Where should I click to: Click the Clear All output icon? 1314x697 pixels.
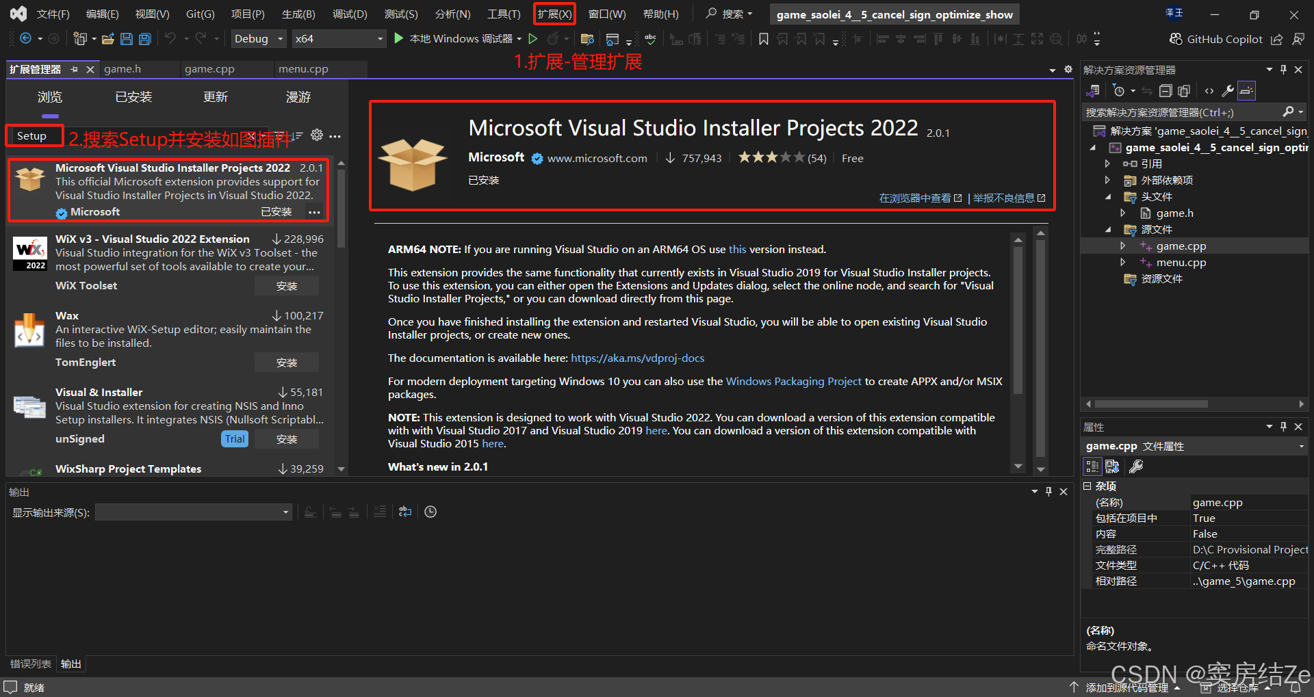380,511
